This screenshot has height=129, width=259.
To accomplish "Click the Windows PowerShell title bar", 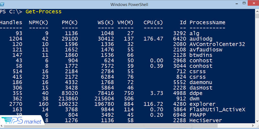I will (x=129, y=4).
